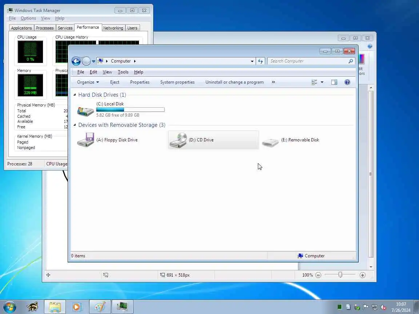The image size is (419, 314).
Task: Open Task Manager's View menu
Action: click(x=45, y=18)
